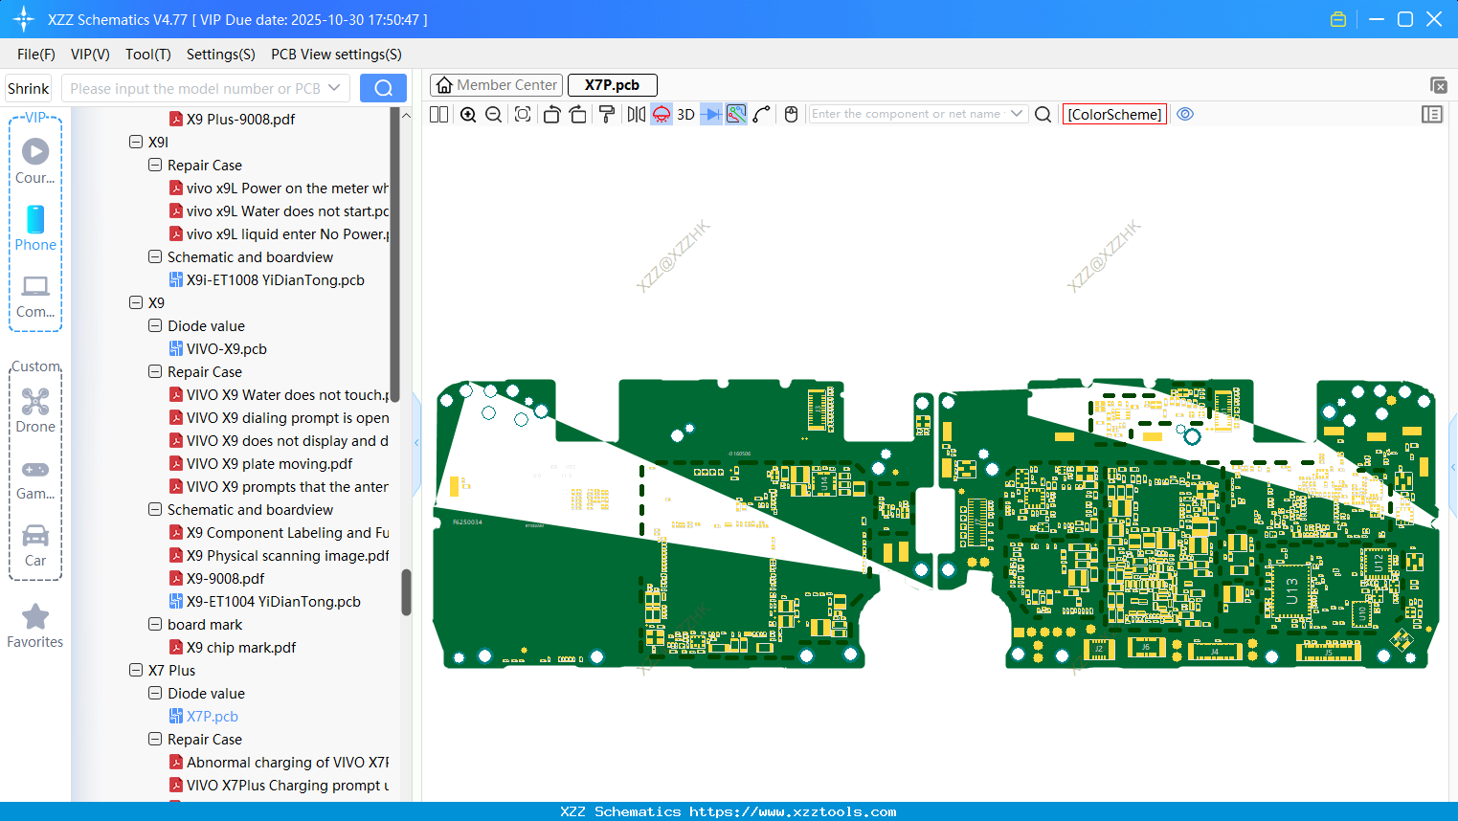The width and height of the screenshot is (1458, 821).
Task: Collapse the X9 tree node
Action: (x=136, y=302)
